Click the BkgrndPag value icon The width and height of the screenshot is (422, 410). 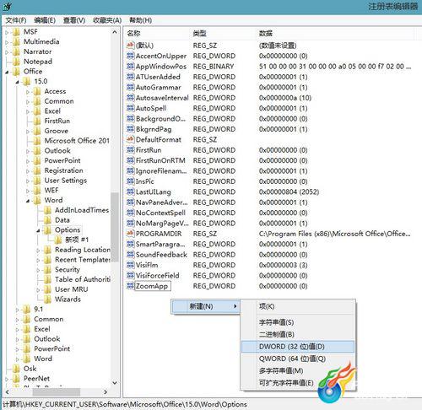[x=130, y=129]
